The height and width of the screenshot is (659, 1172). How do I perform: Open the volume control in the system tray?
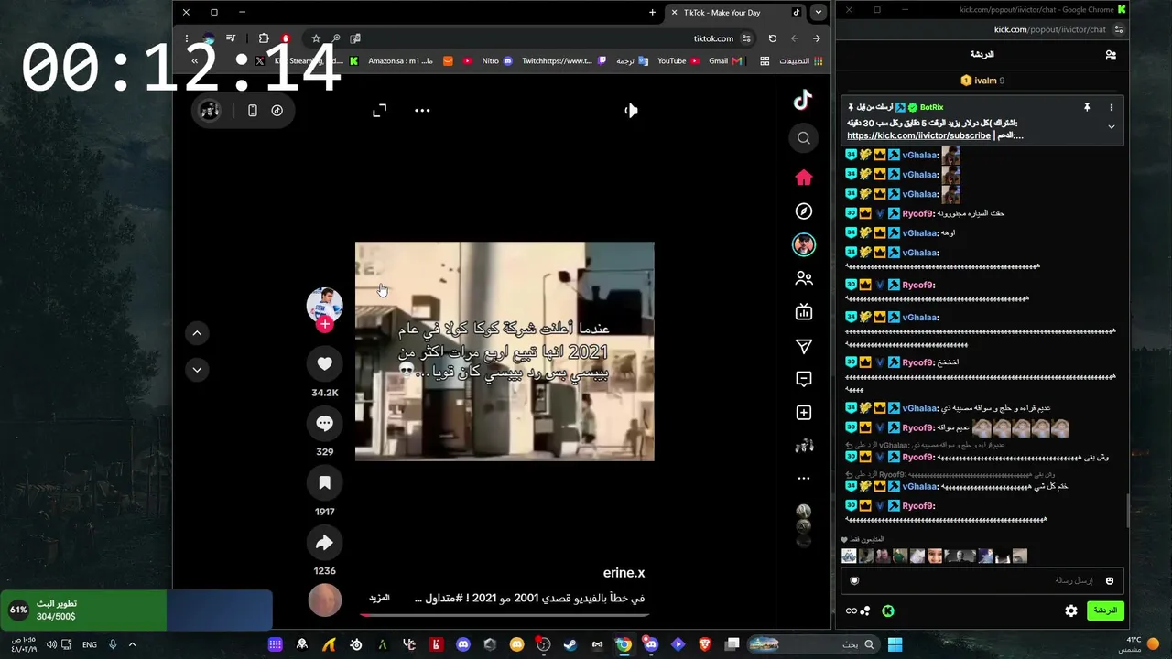[51, 644]
